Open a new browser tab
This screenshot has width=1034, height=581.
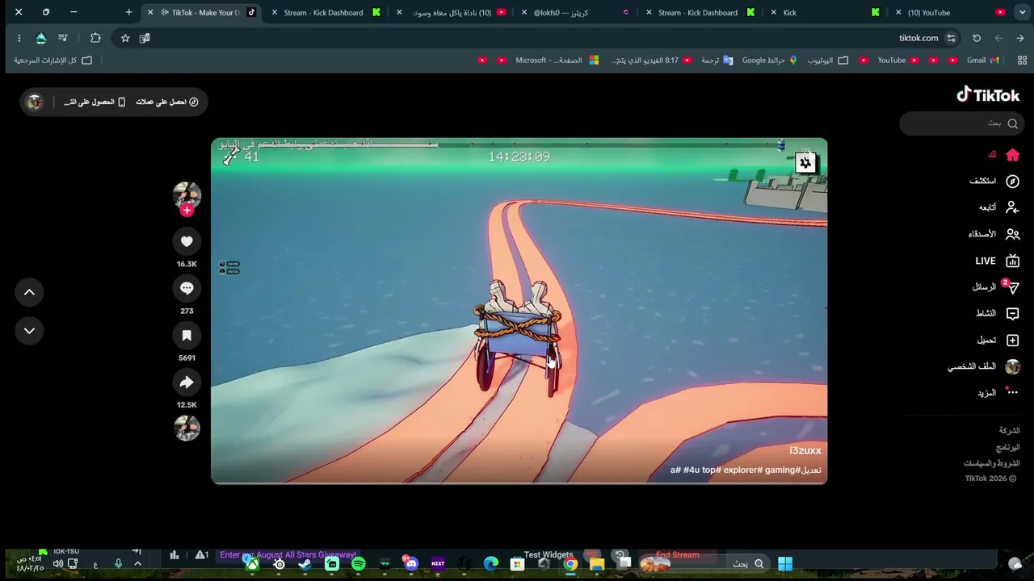pyautogui.click(x=128, y=13)
